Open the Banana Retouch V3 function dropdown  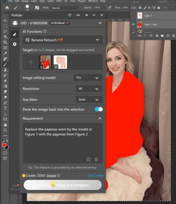click(63, 40)
